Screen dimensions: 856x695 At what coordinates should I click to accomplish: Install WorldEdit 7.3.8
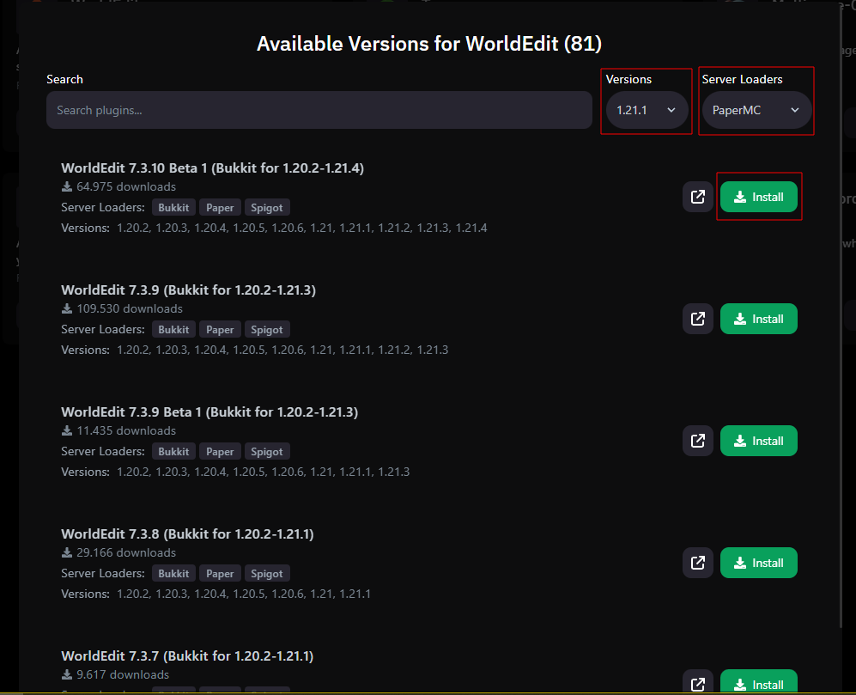coord(758,562)
